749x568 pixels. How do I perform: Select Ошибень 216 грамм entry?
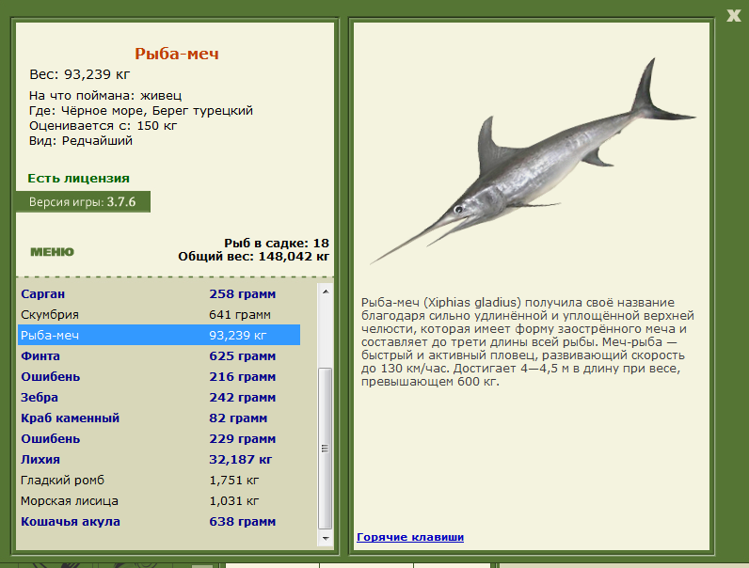click(x=159, y=376)
